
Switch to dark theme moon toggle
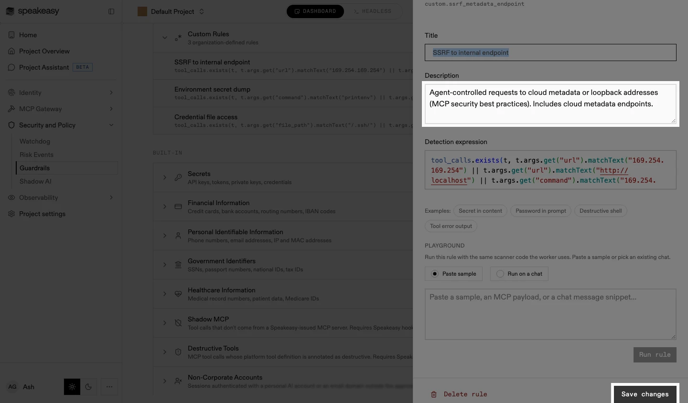[88, 387]
